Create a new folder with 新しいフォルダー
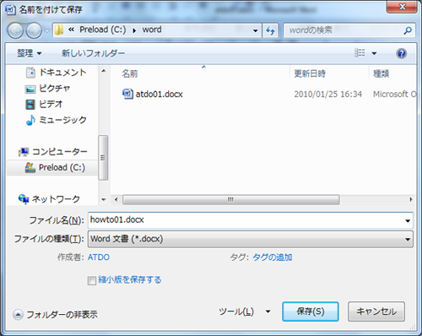Screen dimensions: 422x336 pyautogui.click(x=93, y=53)
